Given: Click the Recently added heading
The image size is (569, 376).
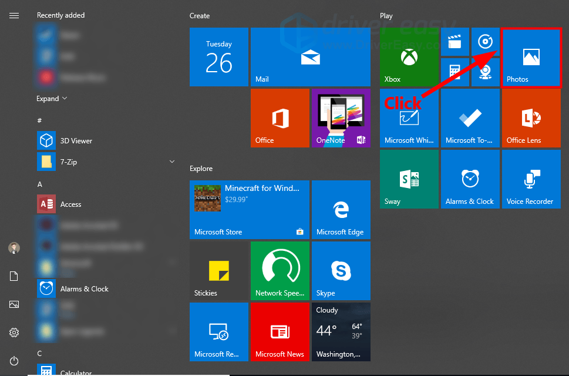Looking at the screenshot, I should click(60, 15).
